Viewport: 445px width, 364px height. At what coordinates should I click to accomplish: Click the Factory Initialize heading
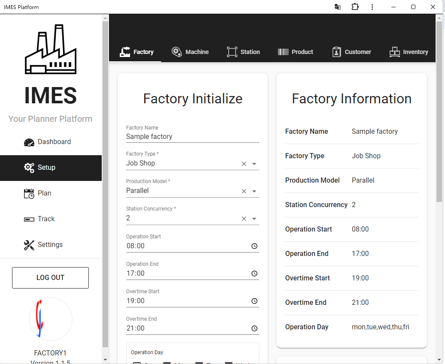pos(193,99)
